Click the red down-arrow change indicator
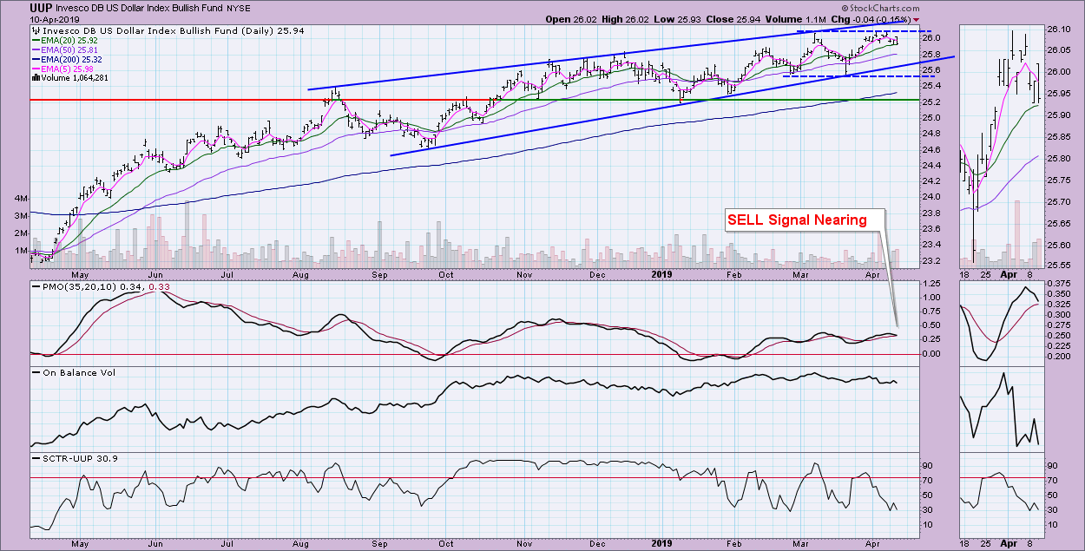The height and width of the screenshot is (551, 1085). point(917,19)
